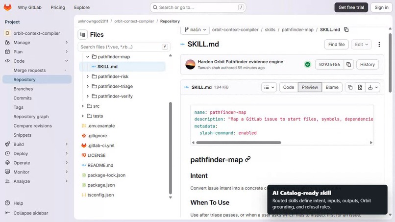Click History button
Viewport: 395px width, 222px height.
click(367, 65)
